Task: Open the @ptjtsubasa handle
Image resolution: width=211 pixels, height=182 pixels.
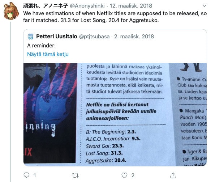Action: coord(94,37)
